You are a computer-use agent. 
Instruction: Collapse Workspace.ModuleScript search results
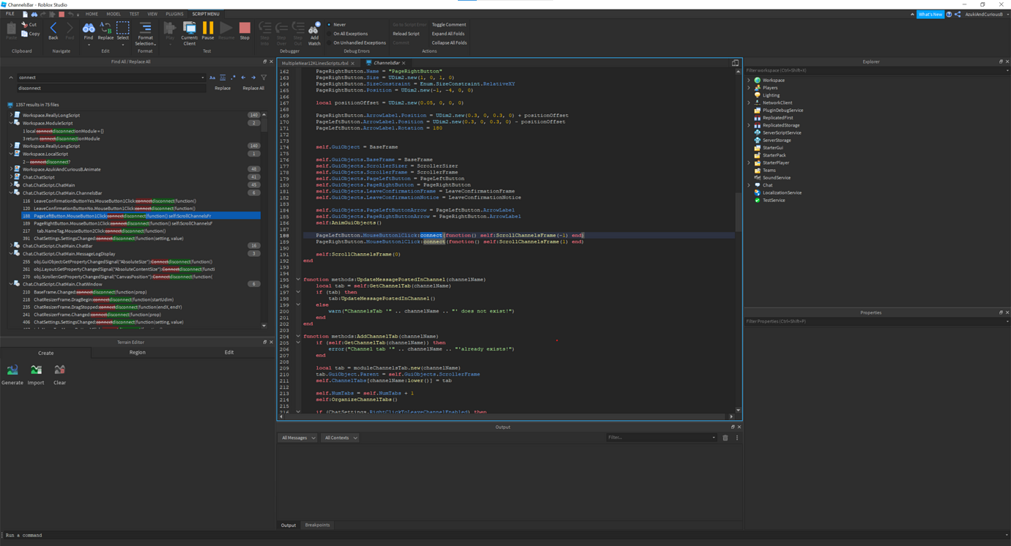[11, 123]
